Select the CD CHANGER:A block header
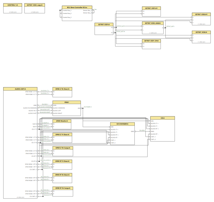The image size is (214, 202). point(122,124)
